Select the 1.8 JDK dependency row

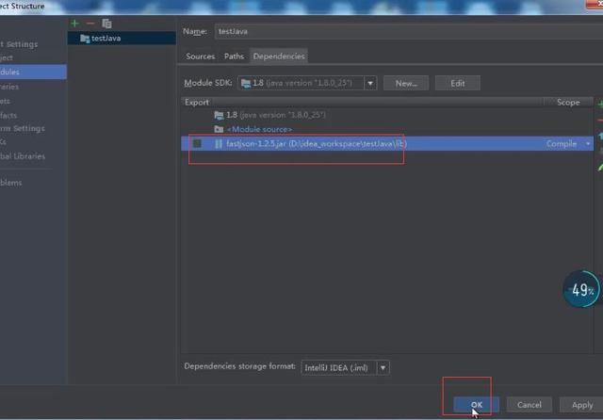click(x=387, y=115)
